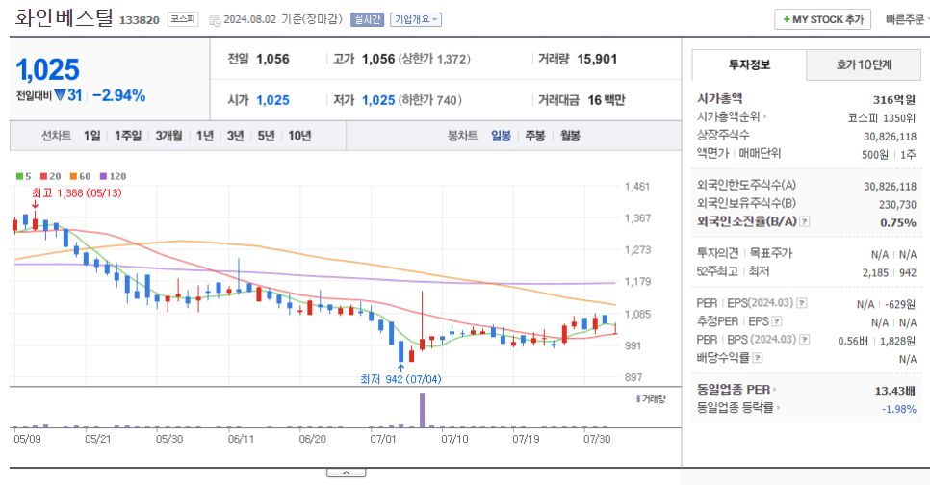Select 1일 line chart period

point(91,136)
